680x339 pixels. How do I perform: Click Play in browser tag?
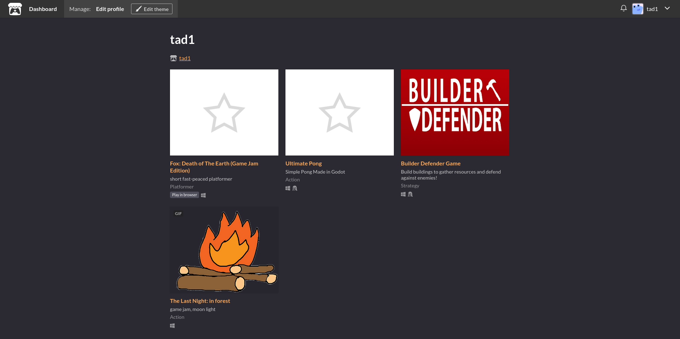[x=184, y=195]
